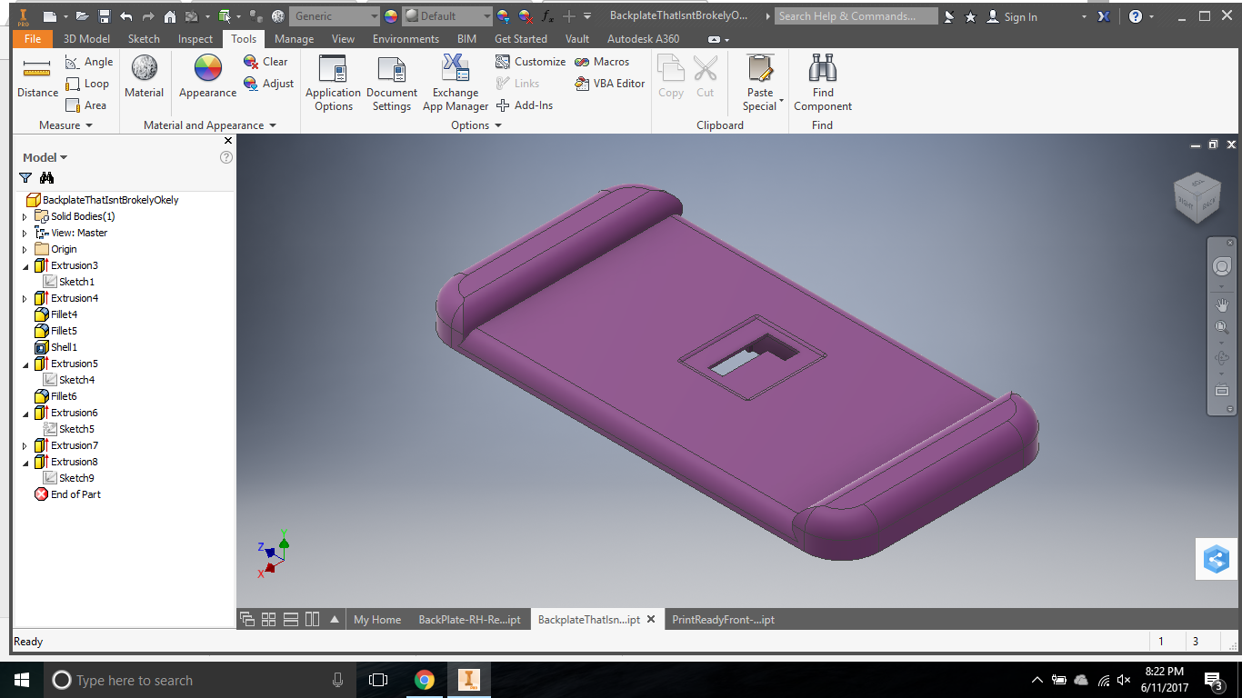Open the Windows notification center

(1213, 680)
